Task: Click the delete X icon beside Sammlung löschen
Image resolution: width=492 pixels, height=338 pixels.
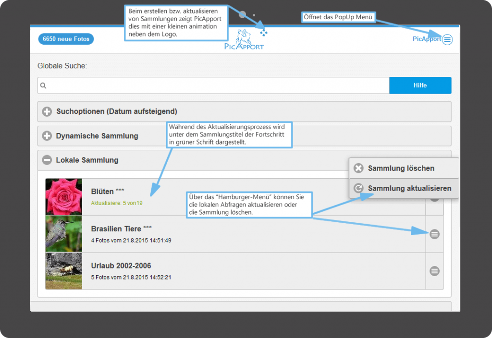Action: click(358, 169)
